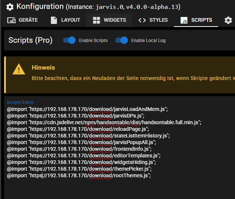The height and width of the screenshot is (199, 235).
Task: Toggle the Enable Scripts switch
Action: [69, 40]
